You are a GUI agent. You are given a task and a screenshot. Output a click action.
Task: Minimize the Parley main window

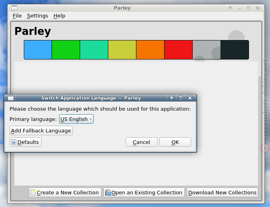[239, 8]
